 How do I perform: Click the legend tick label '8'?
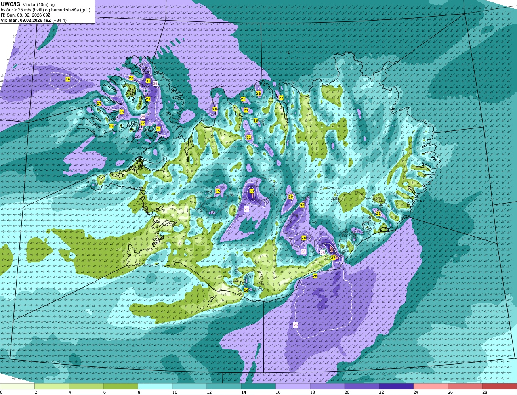tap(138, 392)
